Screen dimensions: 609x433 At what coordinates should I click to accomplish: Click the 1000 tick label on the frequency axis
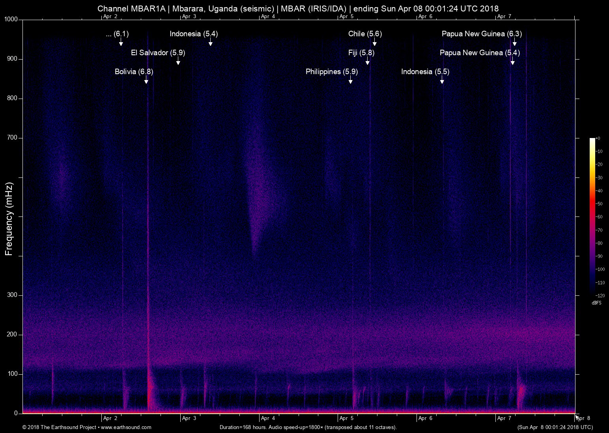point(11,19)
